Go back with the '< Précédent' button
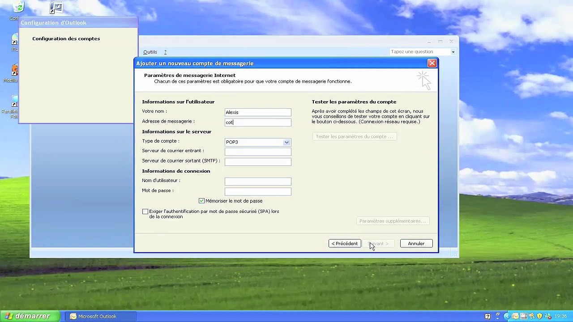This screenshot has height=322, width=573. coord(345,244)
